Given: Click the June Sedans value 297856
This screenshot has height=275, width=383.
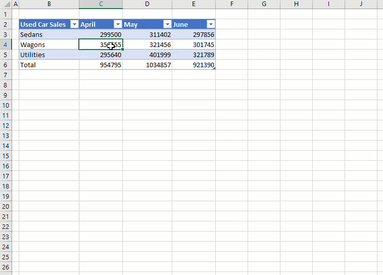Looking at the screenshot, I should coord(194,35).
